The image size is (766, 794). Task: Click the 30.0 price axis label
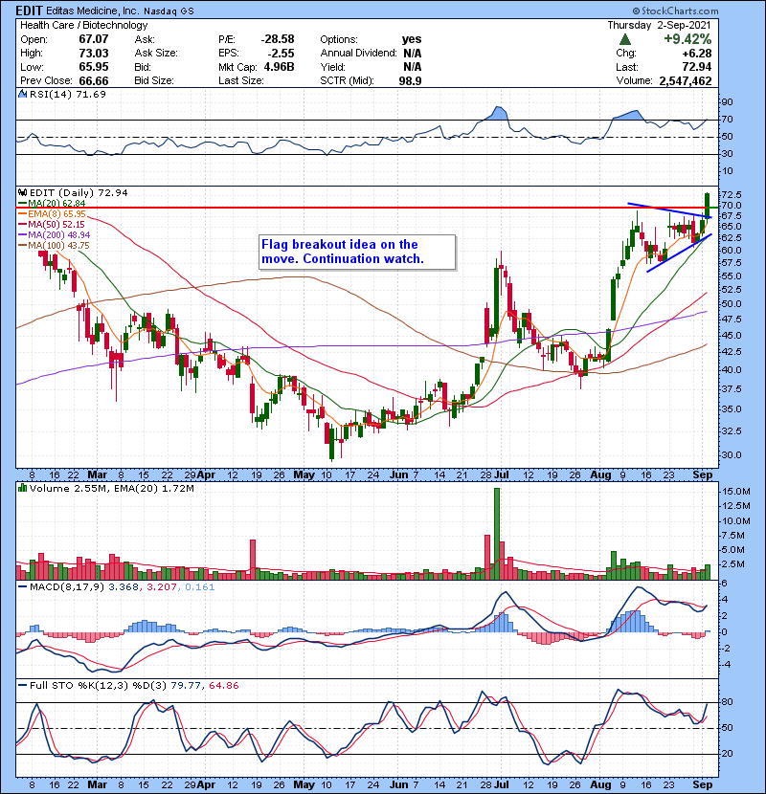tap(731, 455)
